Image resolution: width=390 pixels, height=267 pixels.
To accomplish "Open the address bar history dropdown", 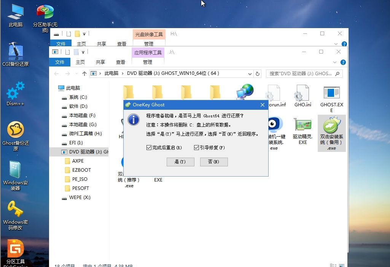I will pyautogui.click(x=250, y=74).
